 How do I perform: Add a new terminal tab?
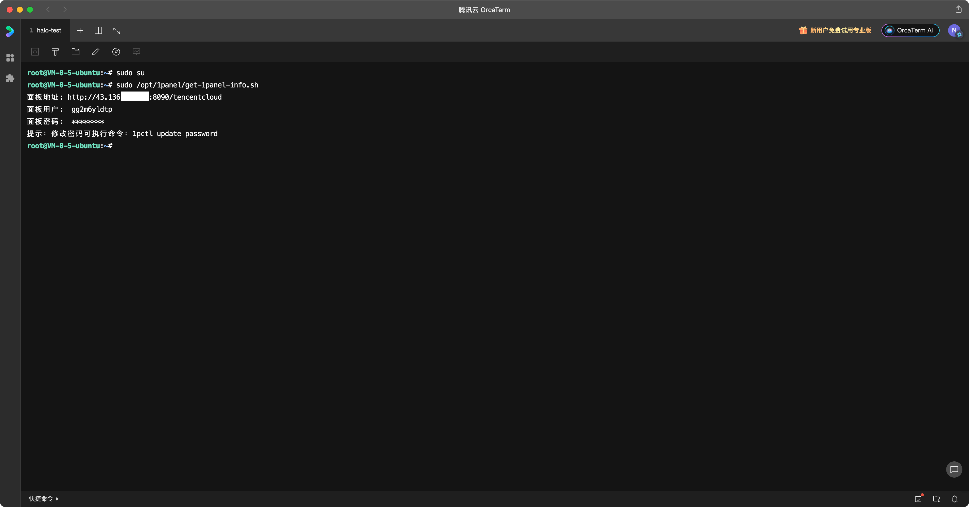(x=80, y=30)
